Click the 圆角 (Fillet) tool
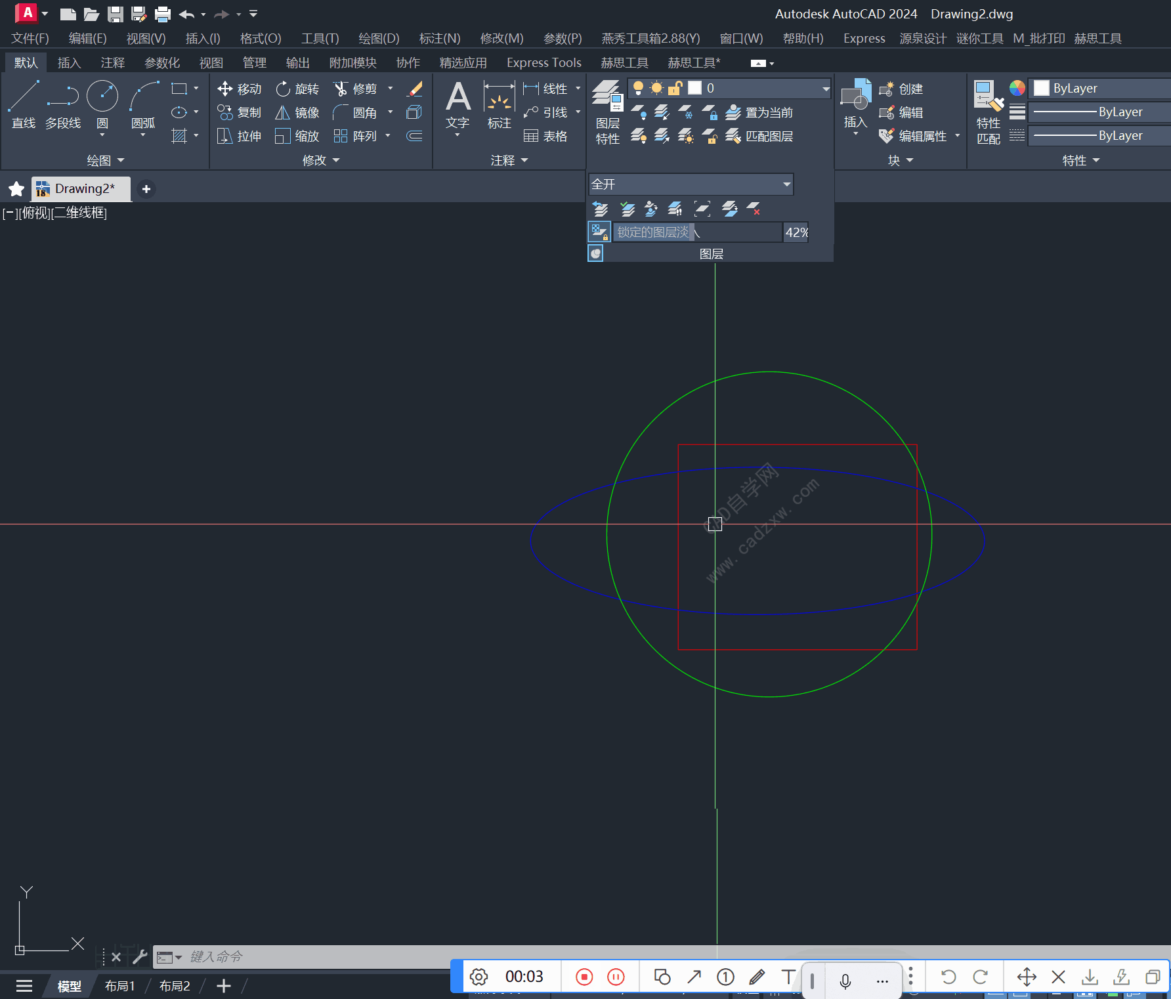This screenshot has width=1171, height=999. coord(355,112)
